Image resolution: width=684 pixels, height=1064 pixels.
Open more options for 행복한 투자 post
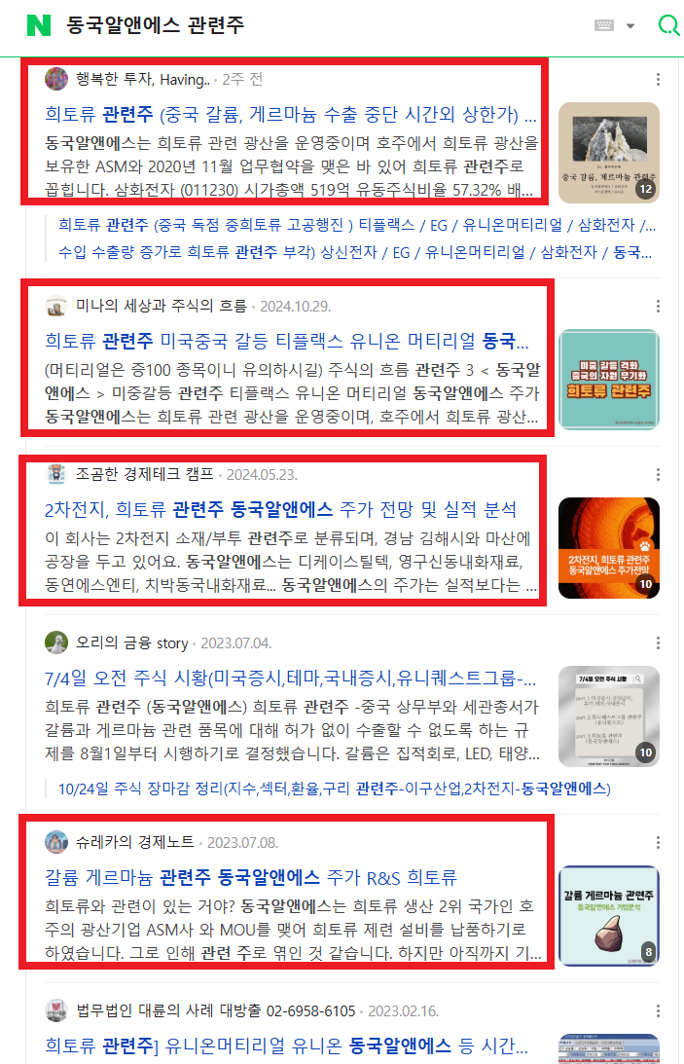click(x=658, y=80)
